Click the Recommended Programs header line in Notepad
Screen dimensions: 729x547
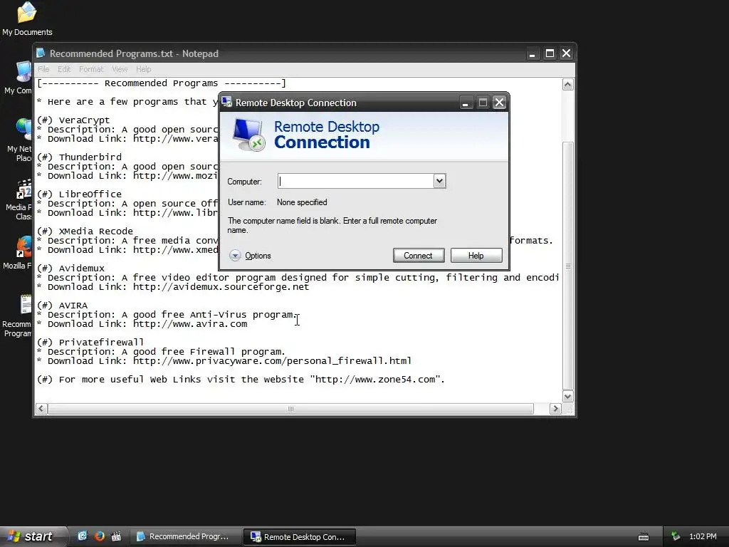coord(162,83)
